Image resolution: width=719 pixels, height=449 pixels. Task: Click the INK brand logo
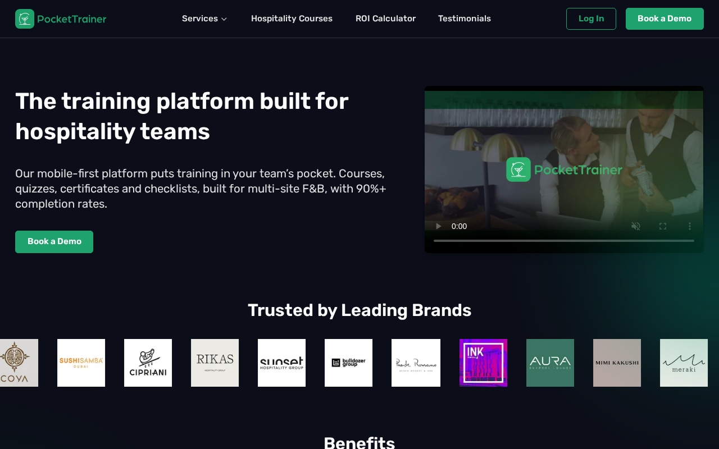tap(483, 363)
